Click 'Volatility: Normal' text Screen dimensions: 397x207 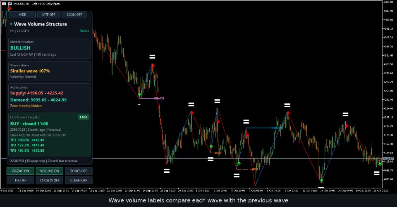(23, 77)
